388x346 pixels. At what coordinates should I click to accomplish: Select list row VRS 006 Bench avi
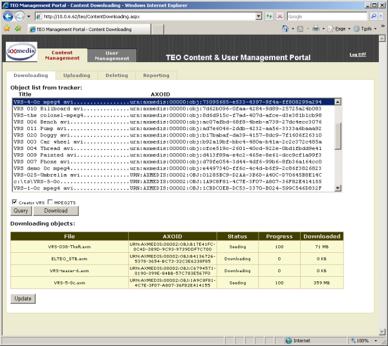pos(173,122)
